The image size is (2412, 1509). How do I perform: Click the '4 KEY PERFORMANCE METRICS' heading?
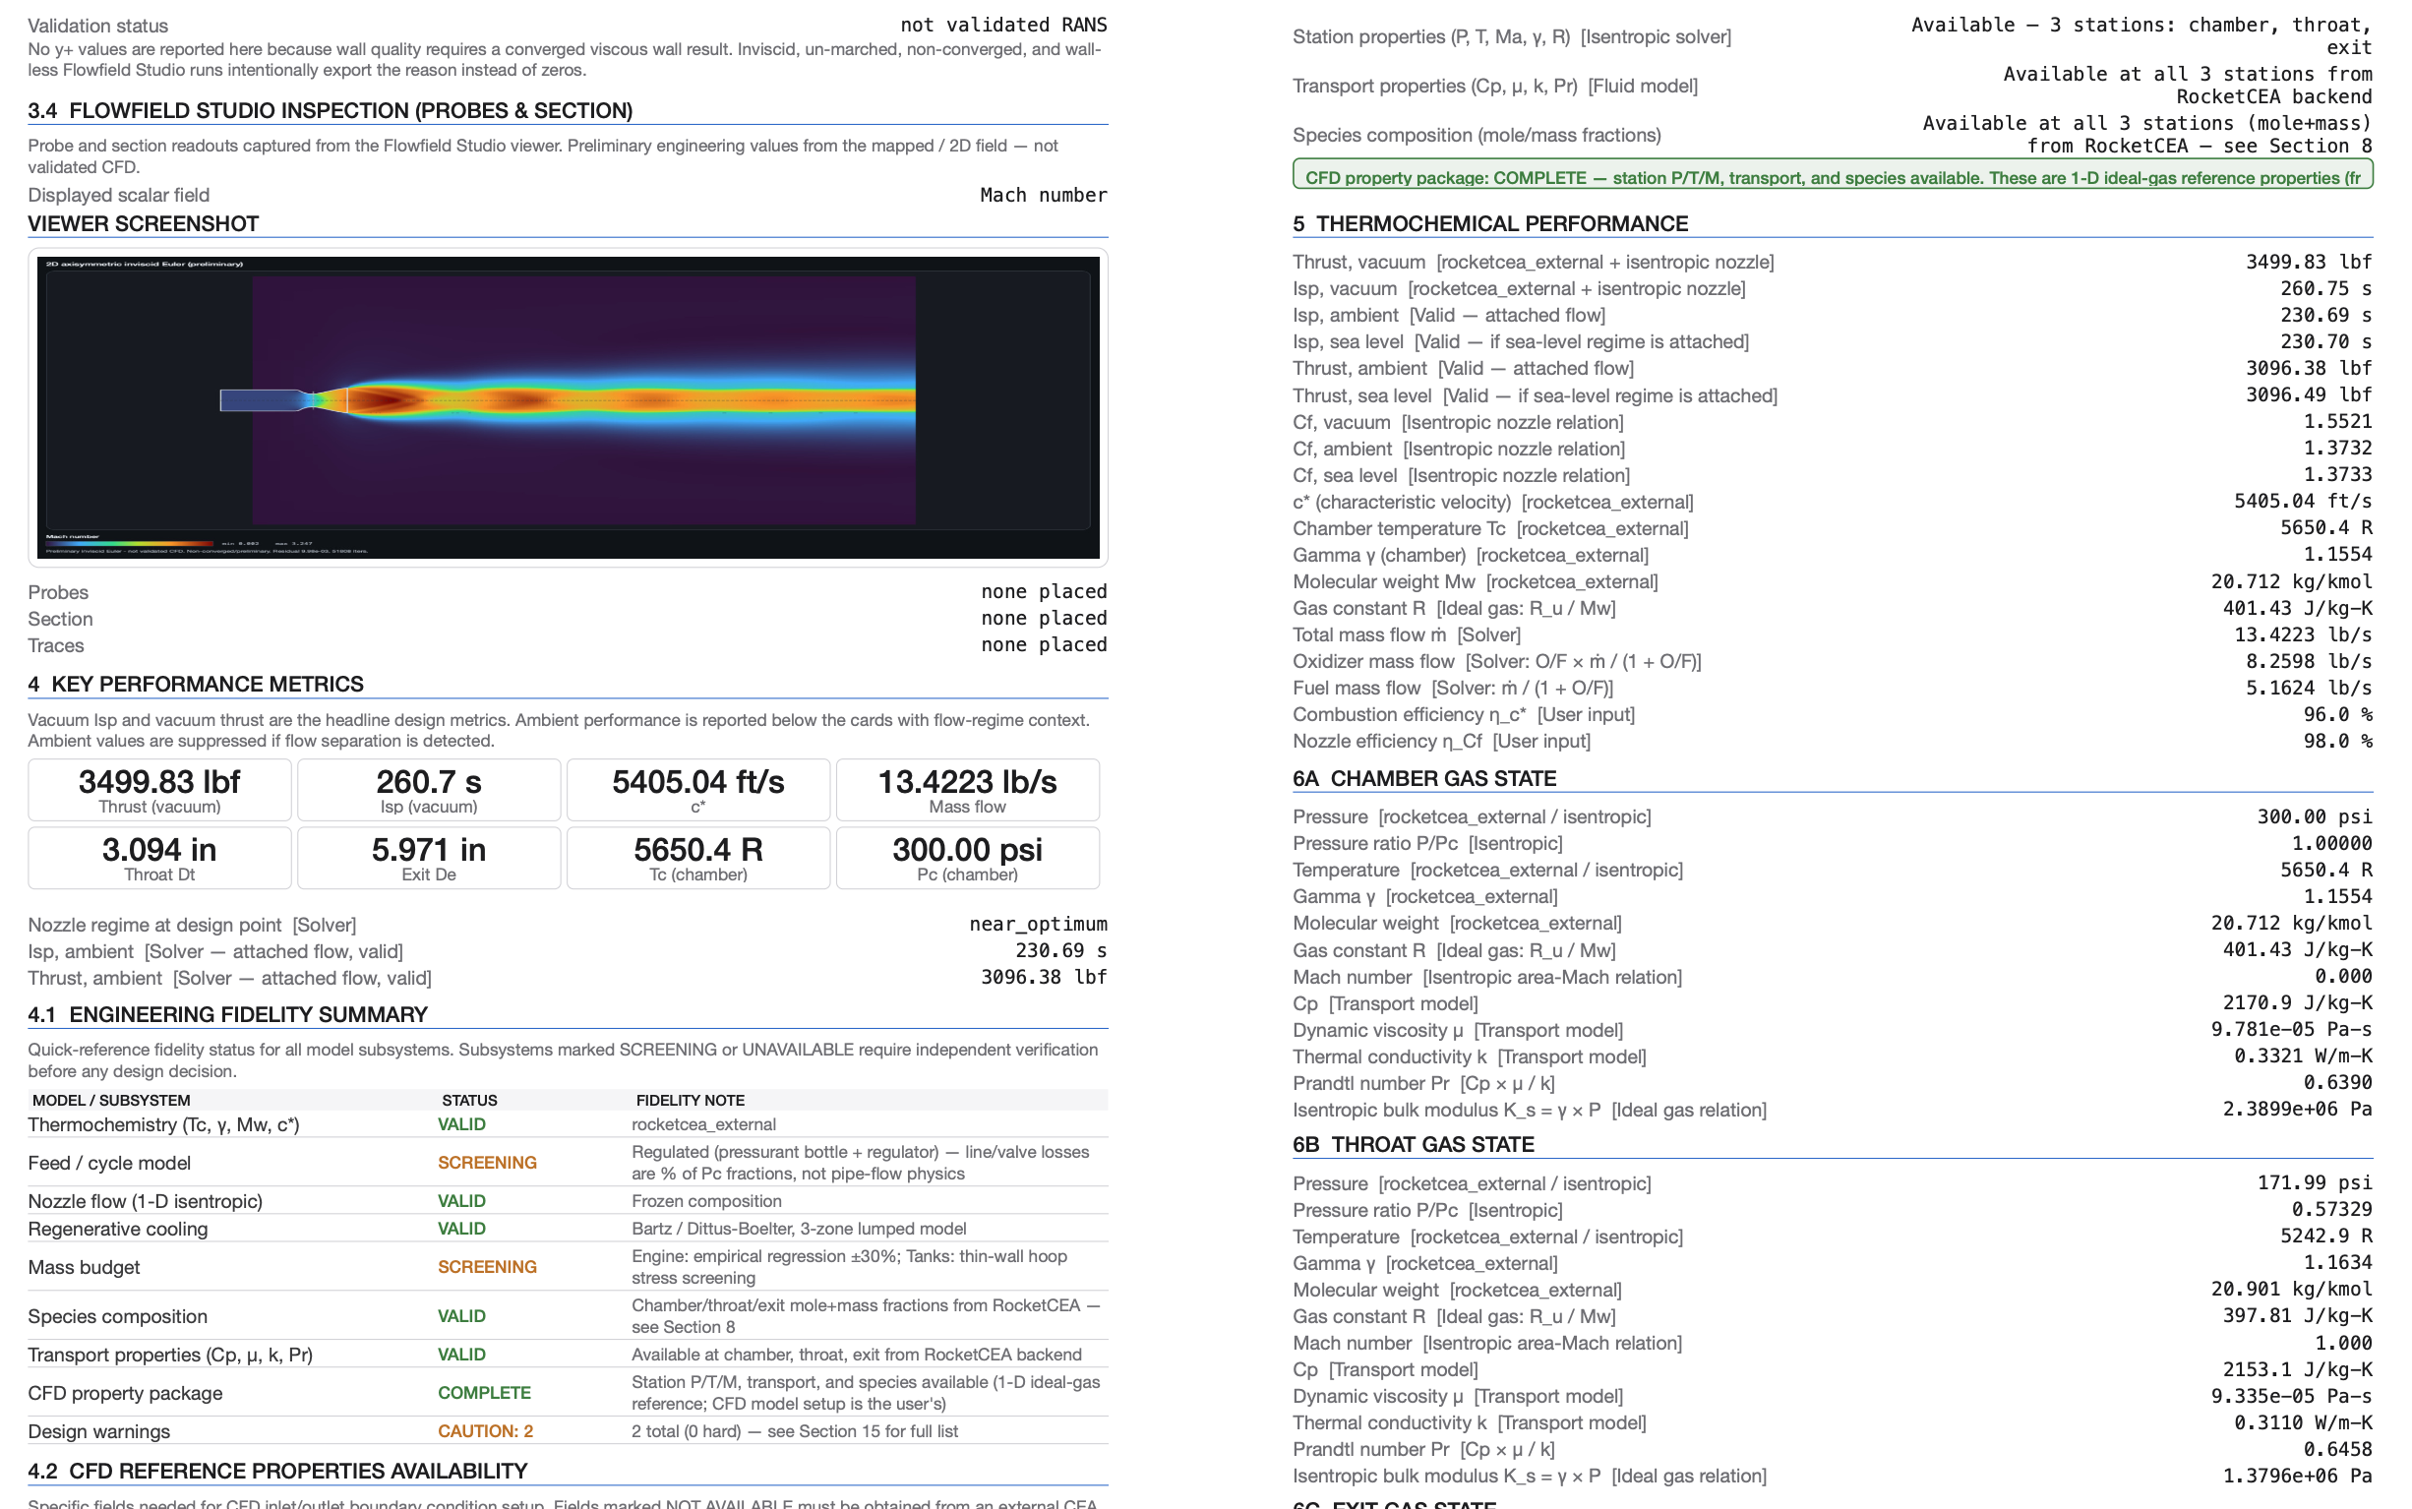196,685
